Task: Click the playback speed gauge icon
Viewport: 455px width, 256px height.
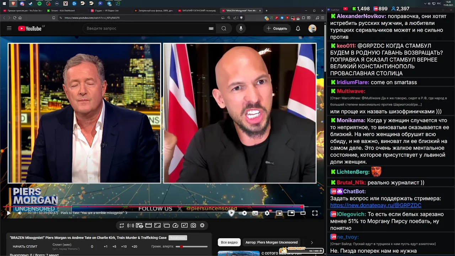Action: tap(175, 225)
